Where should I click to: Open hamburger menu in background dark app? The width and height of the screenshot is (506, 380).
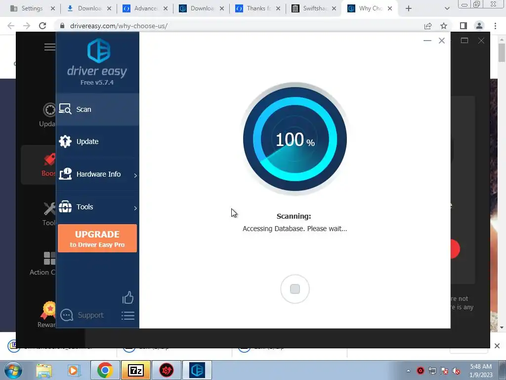50,47
